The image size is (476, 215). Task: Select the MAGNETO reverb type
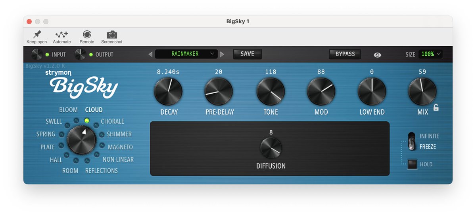tap(120, 147)
